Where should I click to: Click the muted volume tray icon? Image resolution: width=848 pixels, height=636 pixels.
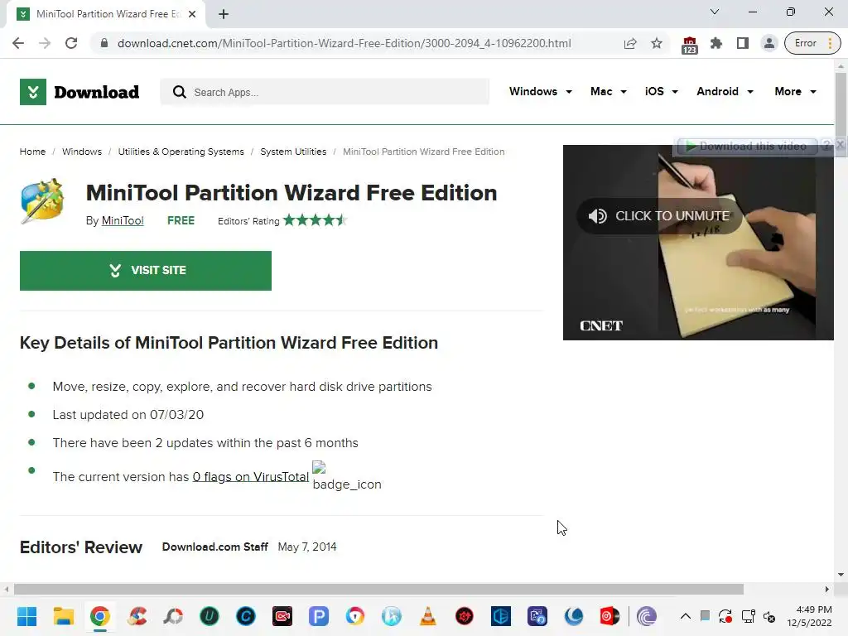769,616
